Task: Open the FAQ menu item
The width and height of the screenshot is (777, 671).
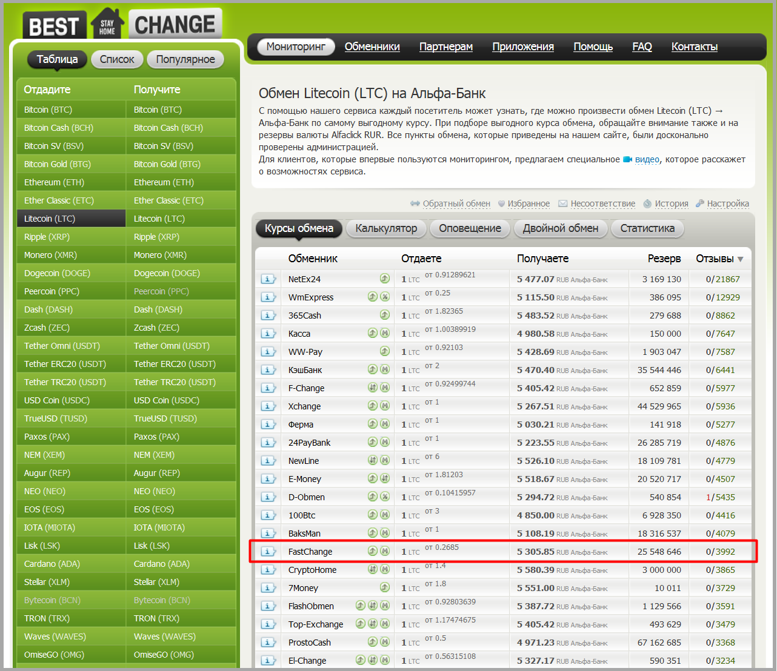Action: [642, 47]
